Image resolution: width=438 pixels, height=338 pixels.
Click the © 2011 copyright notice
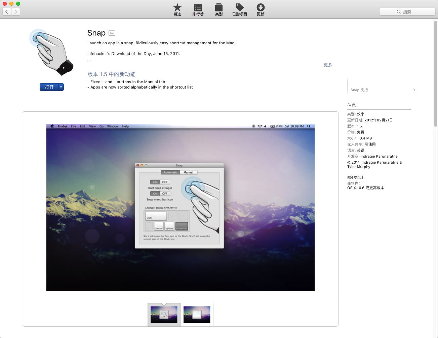374,164
